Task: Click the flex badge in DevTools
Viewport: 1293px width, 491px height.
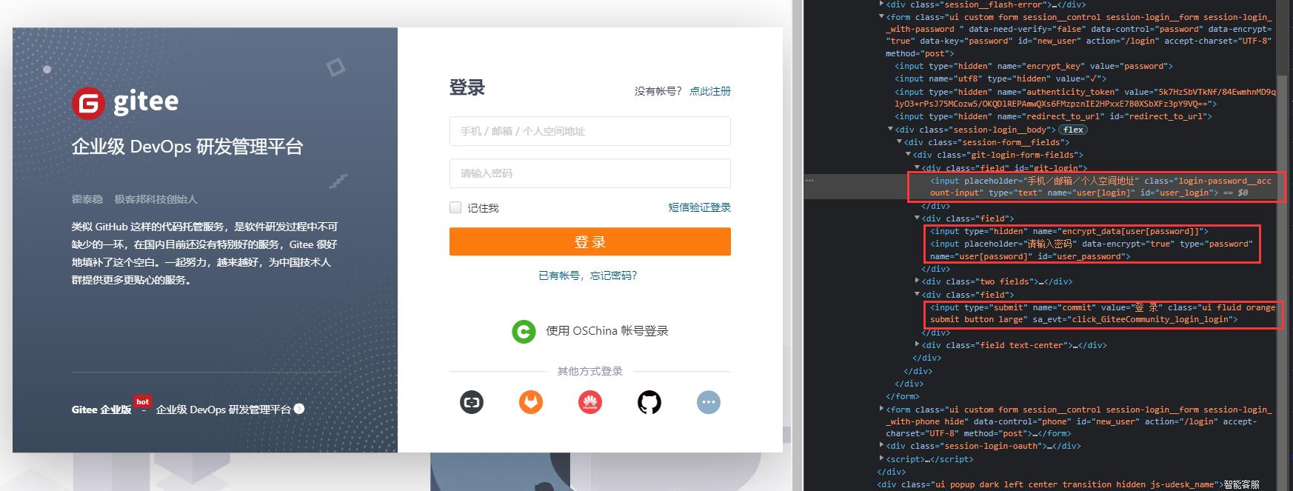Action: pos(1073,130)
